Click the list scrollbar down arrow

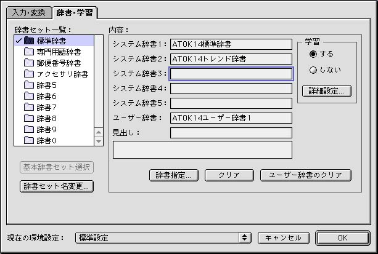pos(99,141)
